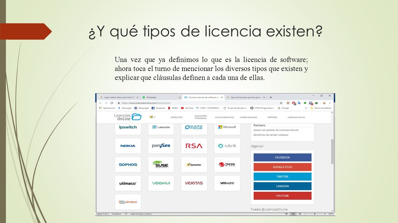Screen dimensions: 398x223
Task: Click the Aplicaciones apps grid bookmark
Action: click(107, 108)
